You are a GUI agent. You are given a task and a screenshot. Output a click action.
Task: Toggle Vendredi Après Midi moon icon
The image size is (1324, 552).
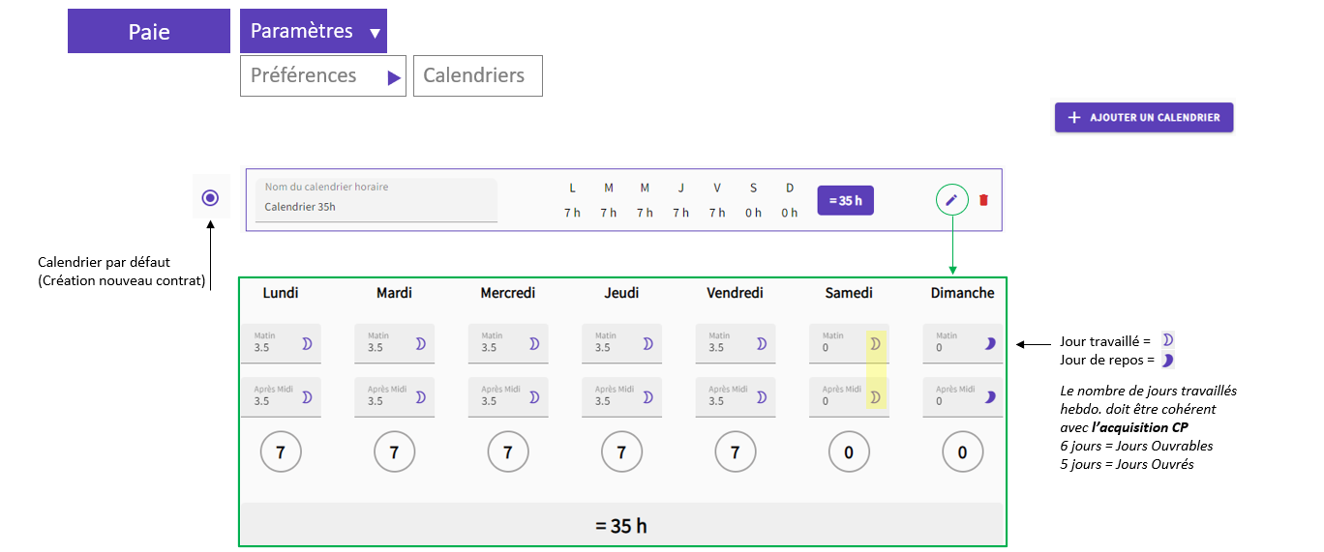tap(762, 396)
